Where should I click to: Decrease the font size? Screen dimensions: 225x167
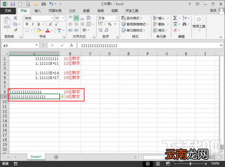pos(56,24)
